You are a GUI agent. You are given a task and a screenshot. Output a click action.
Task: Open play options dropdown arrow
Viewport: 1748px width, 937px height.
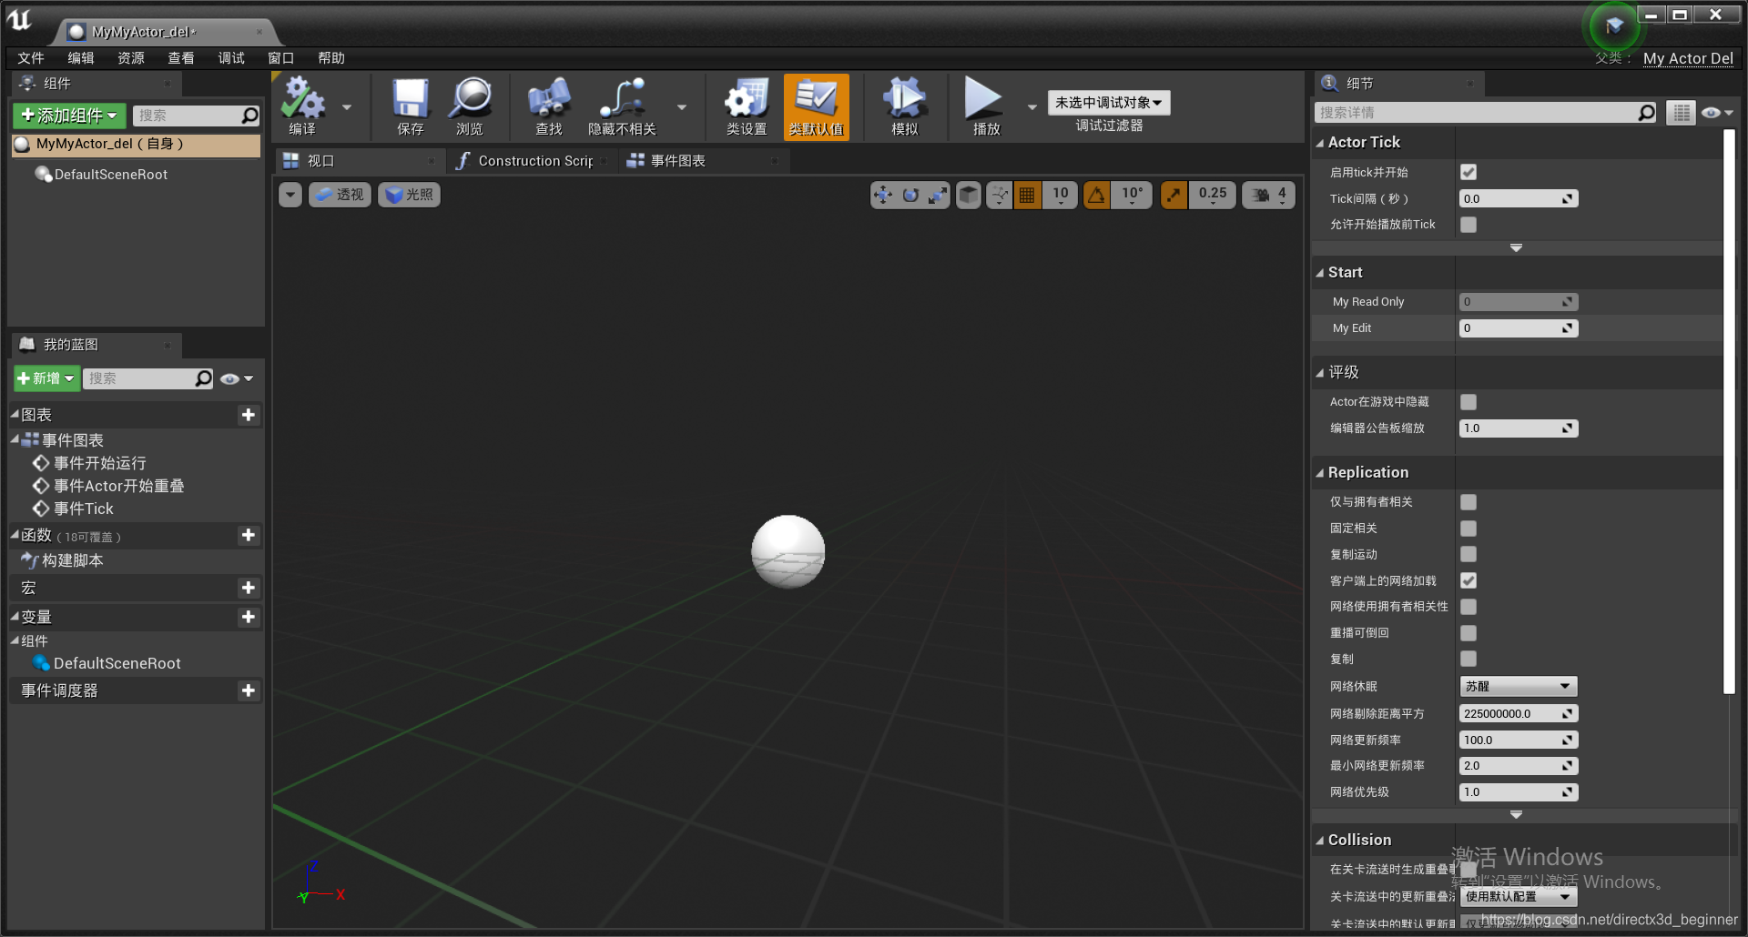[x=1032, y=107]
